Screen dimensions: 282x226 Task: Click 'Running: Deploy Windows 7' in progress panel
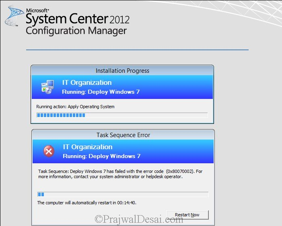tap(101, 92)
